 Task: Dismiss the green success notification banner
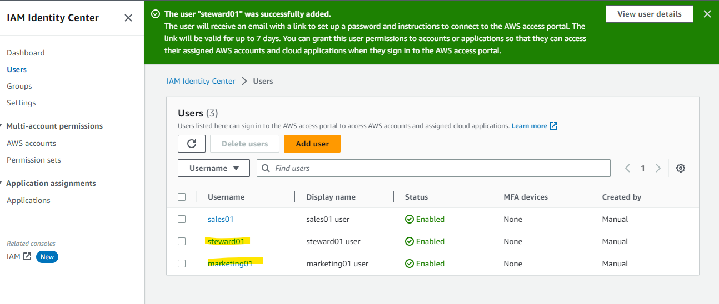coord(707,14)
